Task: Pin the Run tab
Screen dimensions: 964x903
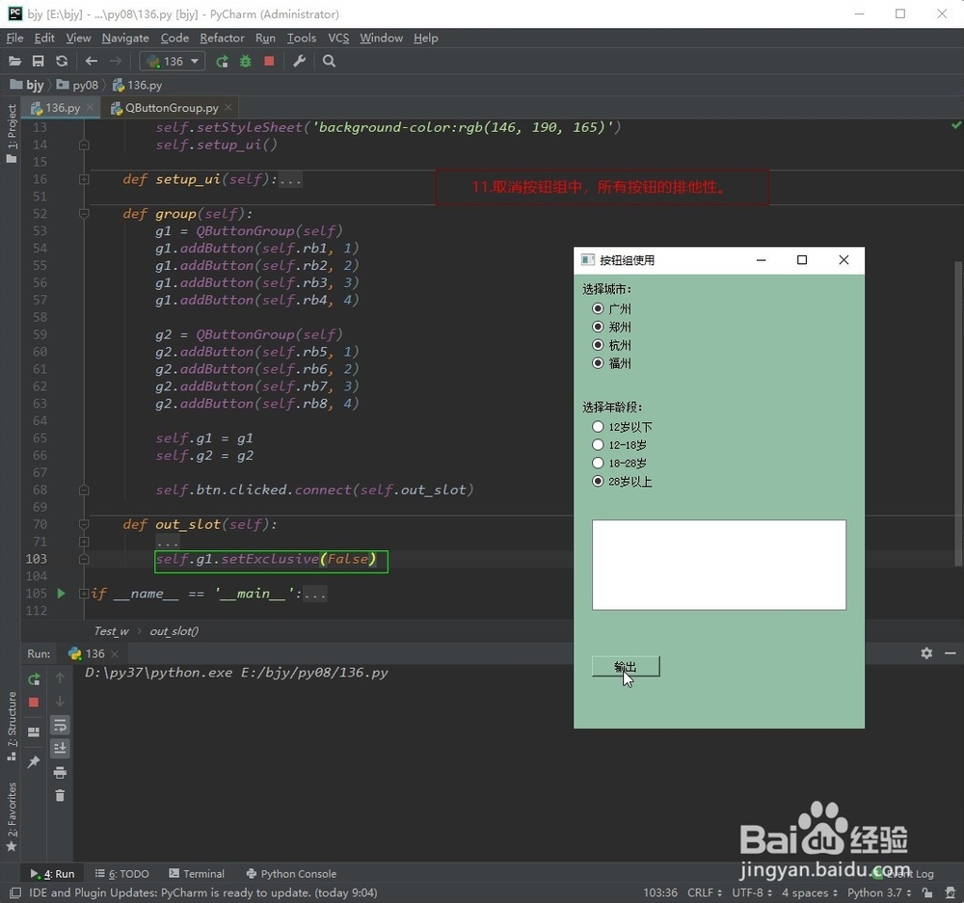Action: pyautogui.click(x=34, y=761)
